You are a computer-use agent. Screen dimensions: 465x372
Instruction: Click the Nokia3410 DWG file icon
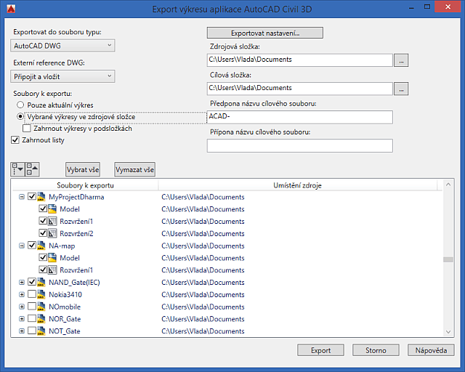[42, 295]
